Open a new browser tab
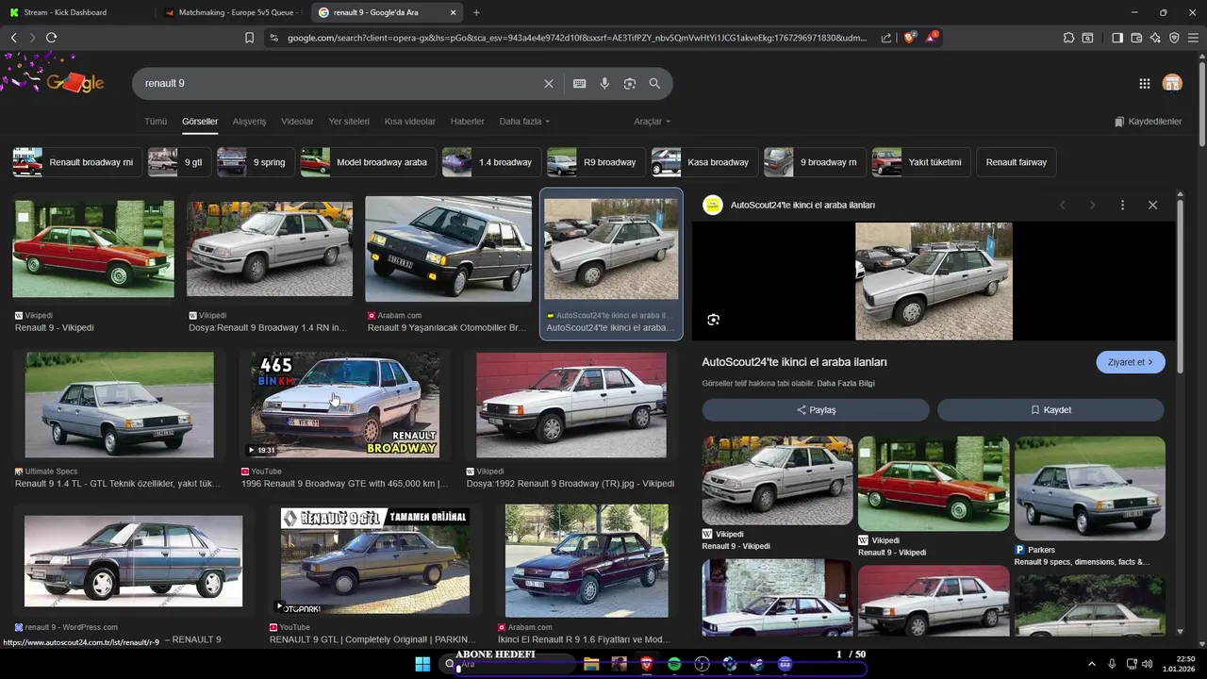This screenshot has height=679, width=1207. pos(476,12)
